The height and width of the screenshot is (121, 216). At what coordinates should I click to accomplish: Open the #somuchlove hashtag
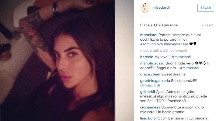[151, 44]
